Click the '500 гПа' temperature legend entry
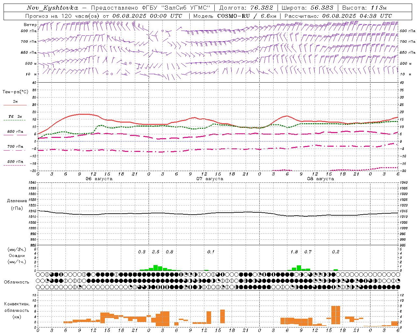 15,162
